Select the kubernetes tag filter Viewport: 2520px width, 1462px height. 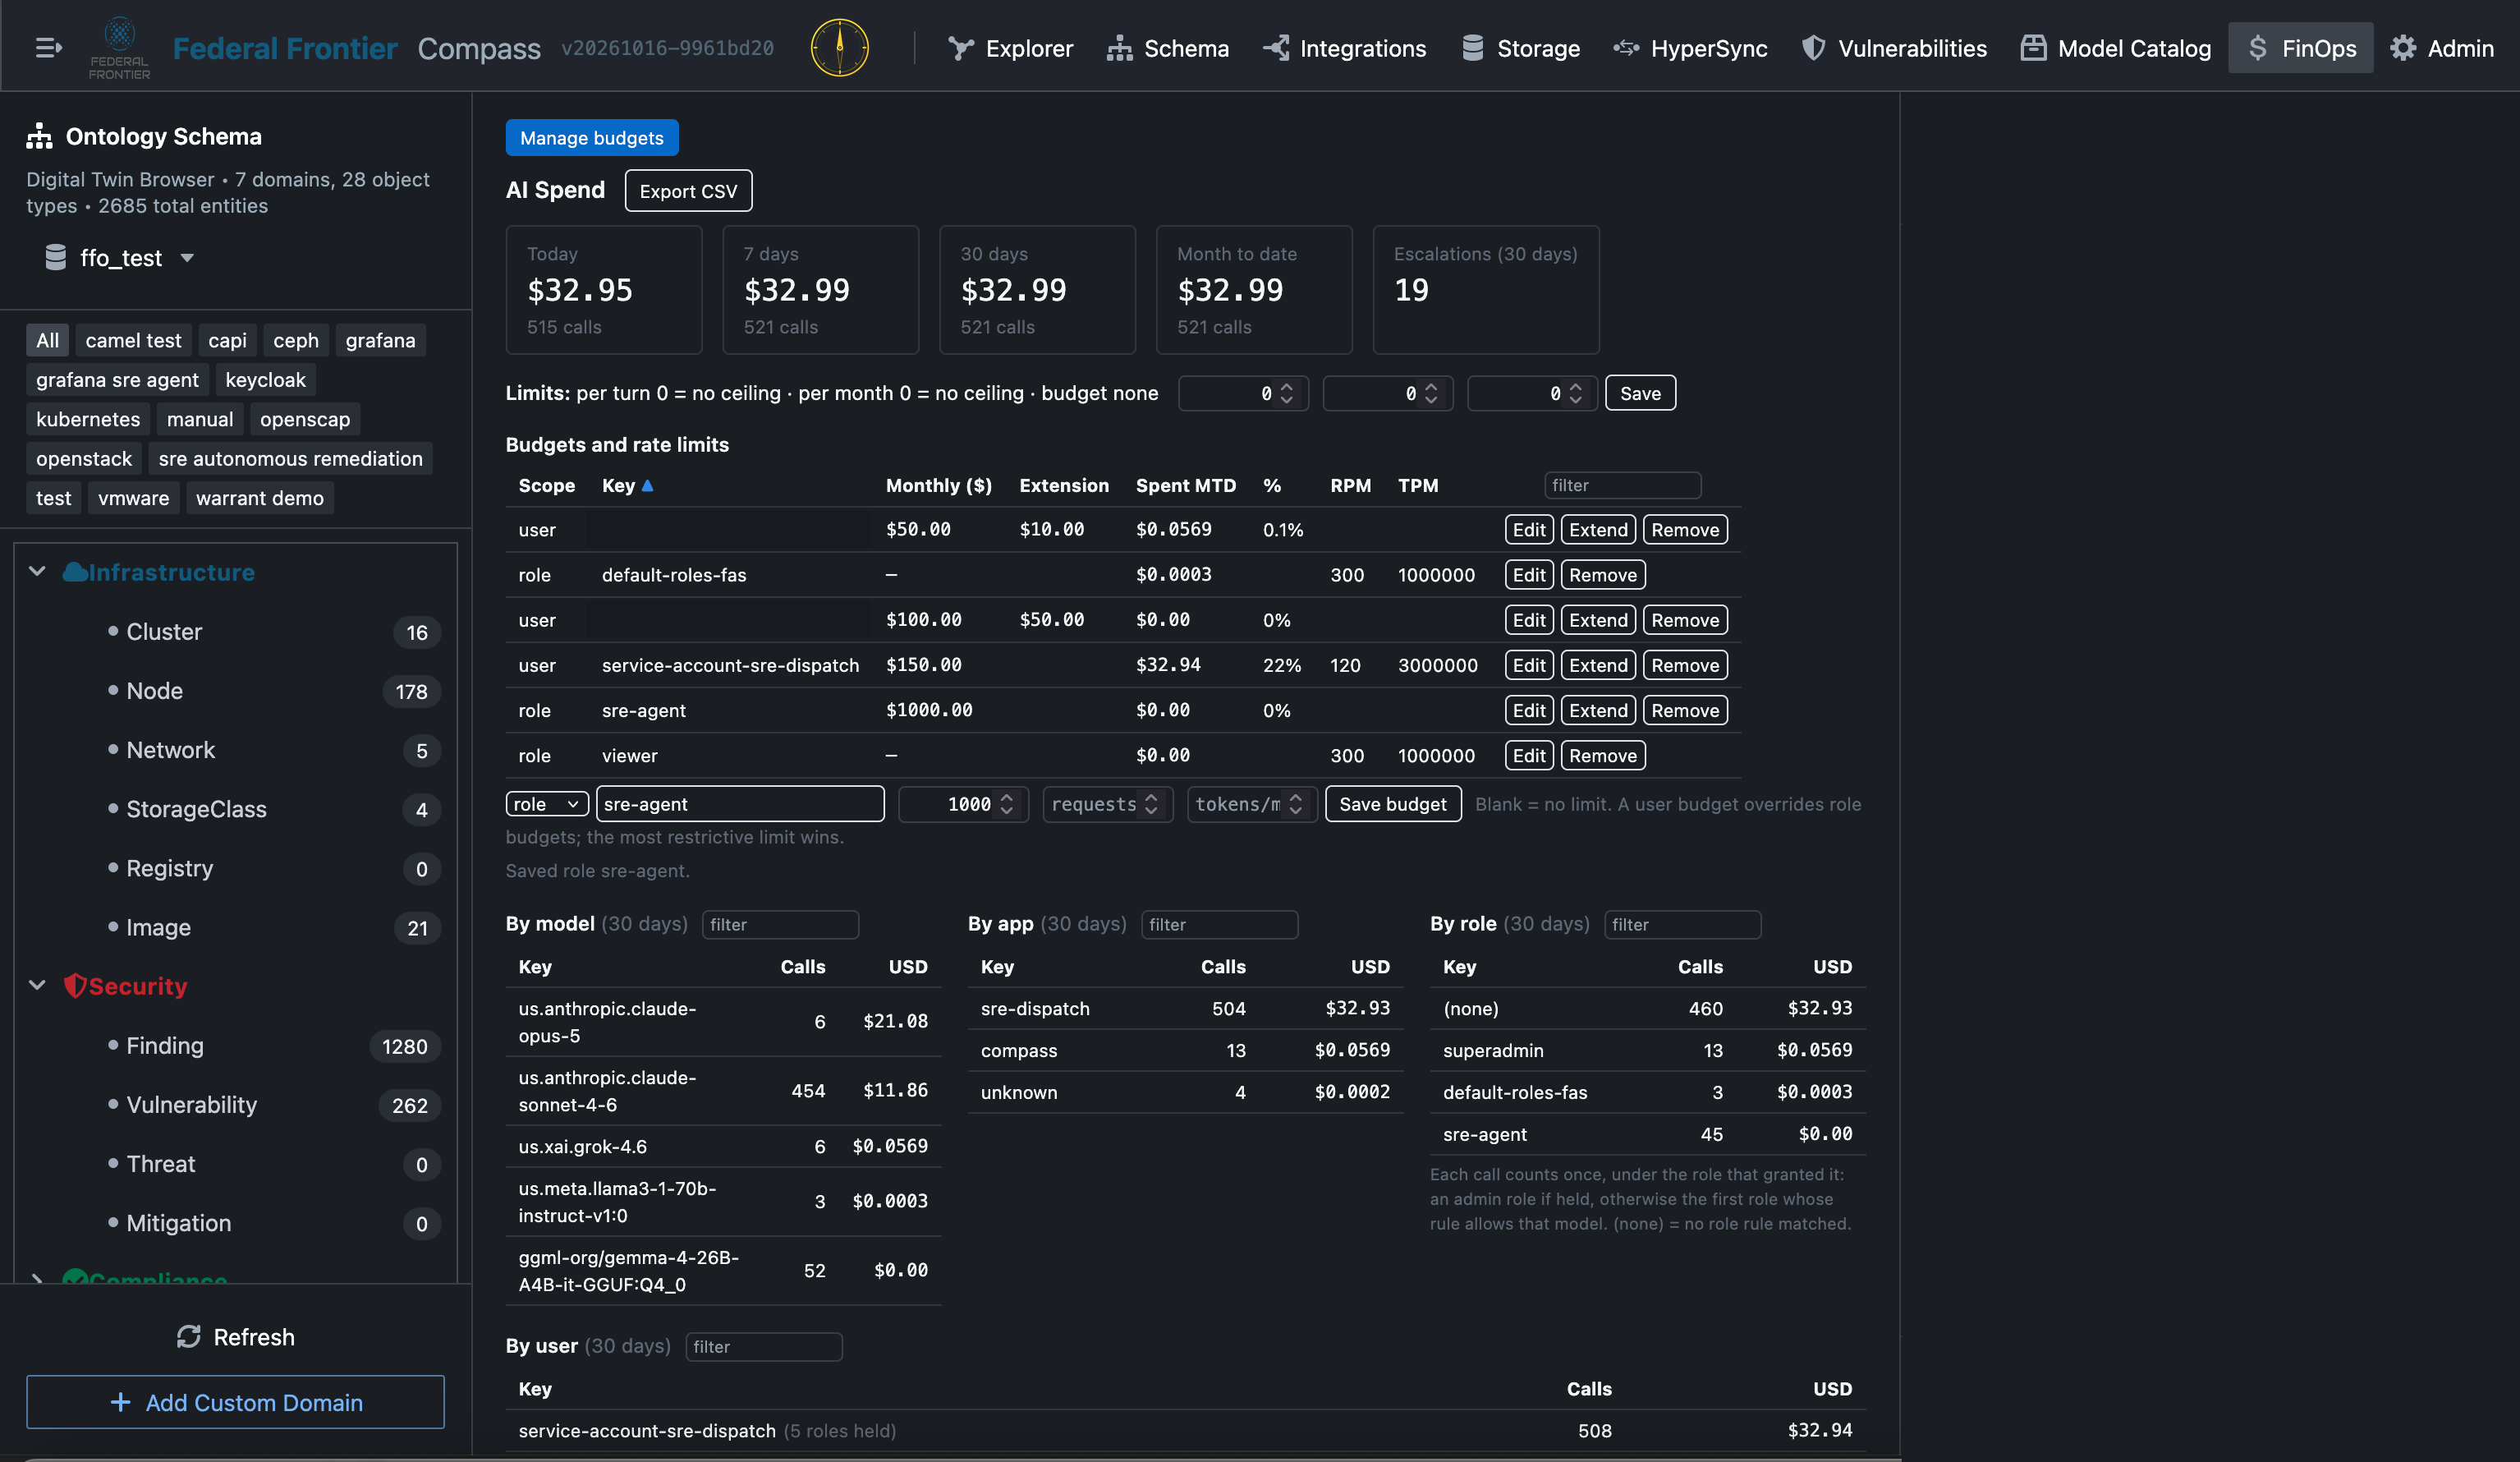(88, 419)
